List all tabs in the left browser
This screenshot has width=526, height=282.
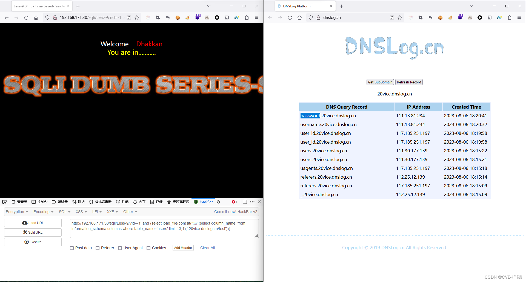click(209, 6)
